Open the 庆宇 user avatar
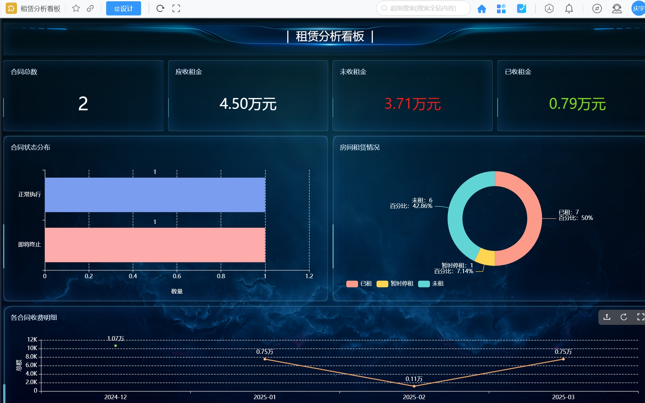Screen dimensions: 645x403 638,9
